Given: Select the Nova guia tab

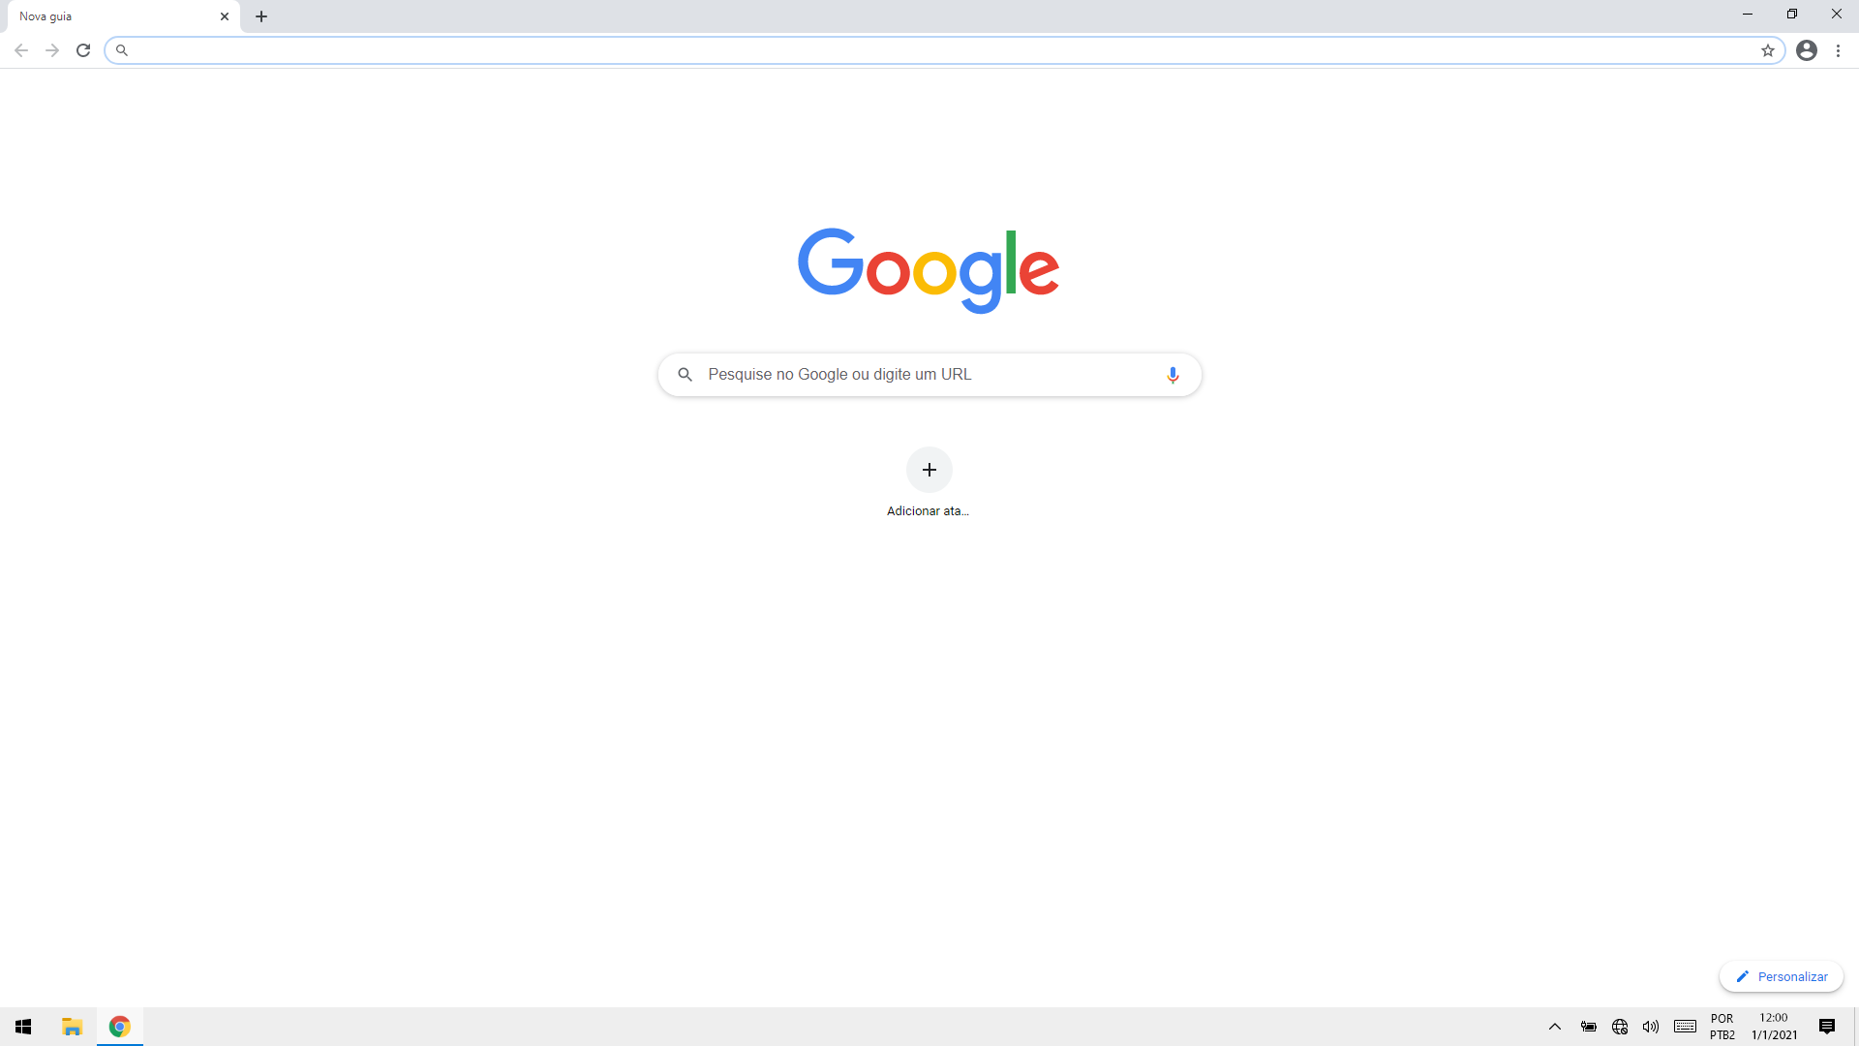Looking at the screenshot, I should click(x=124, y=16).
